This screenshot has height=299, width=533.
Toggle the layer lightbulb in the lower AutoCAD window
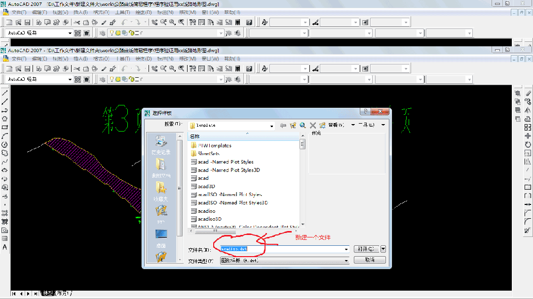tap(112, 79)
